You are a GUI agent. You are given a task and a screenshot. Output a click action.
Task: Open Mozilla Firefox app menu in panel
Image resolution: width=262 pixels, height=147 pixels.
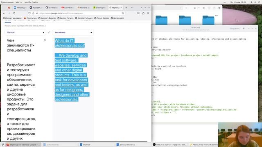[32, 2]
